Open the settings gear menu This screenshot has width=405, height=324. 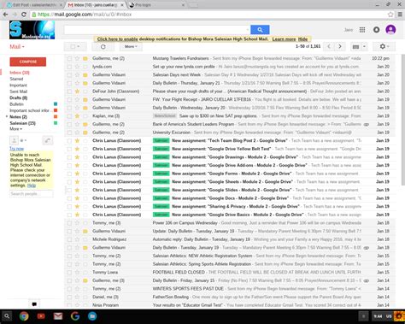click(384, 46)
